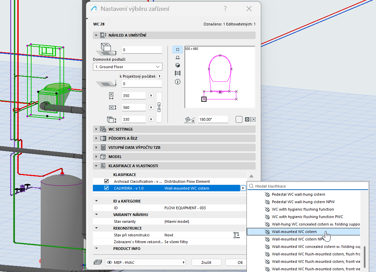Click the chain link proportions icon
This screenshot has height=272, width=376.
[x=158, y=107]
